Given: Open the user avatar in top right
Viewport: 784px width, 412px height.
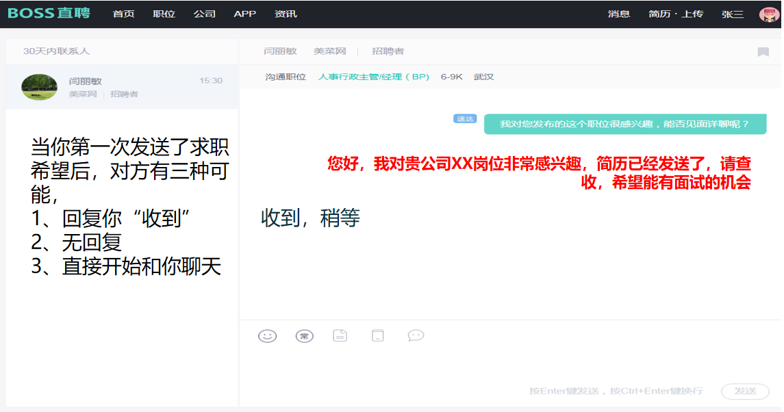Looking at the screenshot, I should (769, 14).
